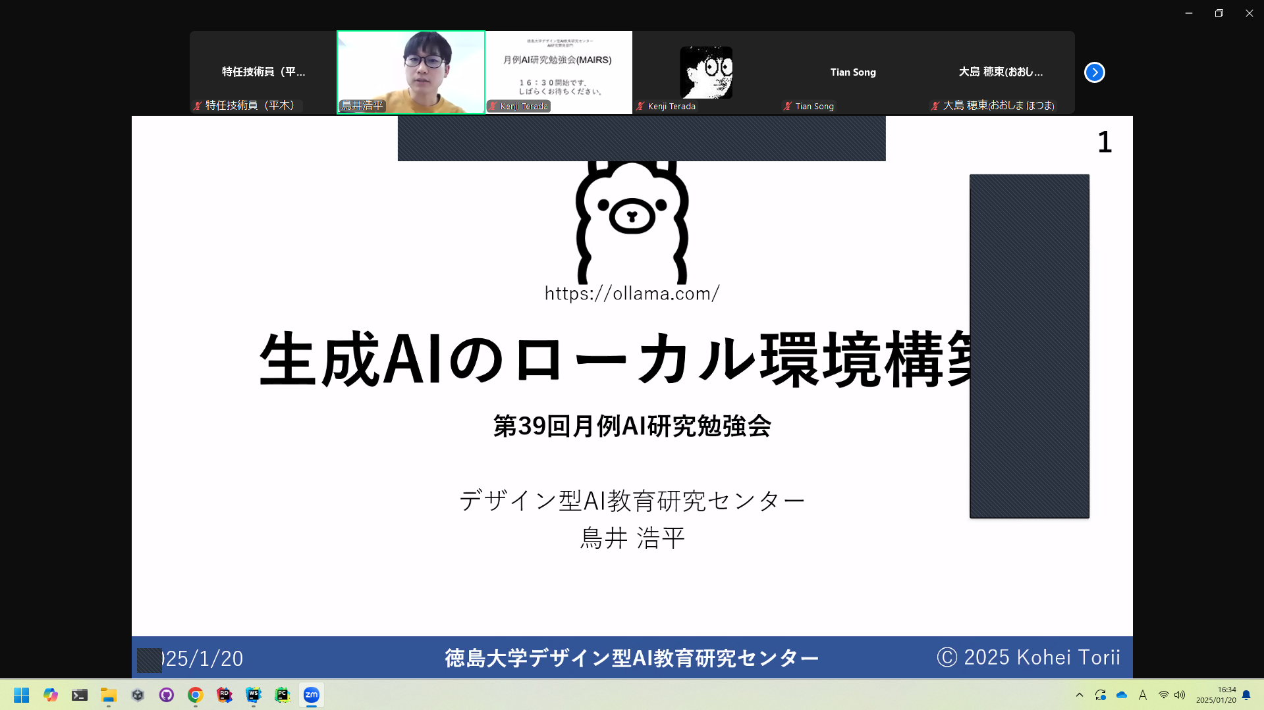Open the calendar from the clock
Image resolution: width=1264 pixels, height=710 pixels.
pyautogui.click(x=1217, y=695)
